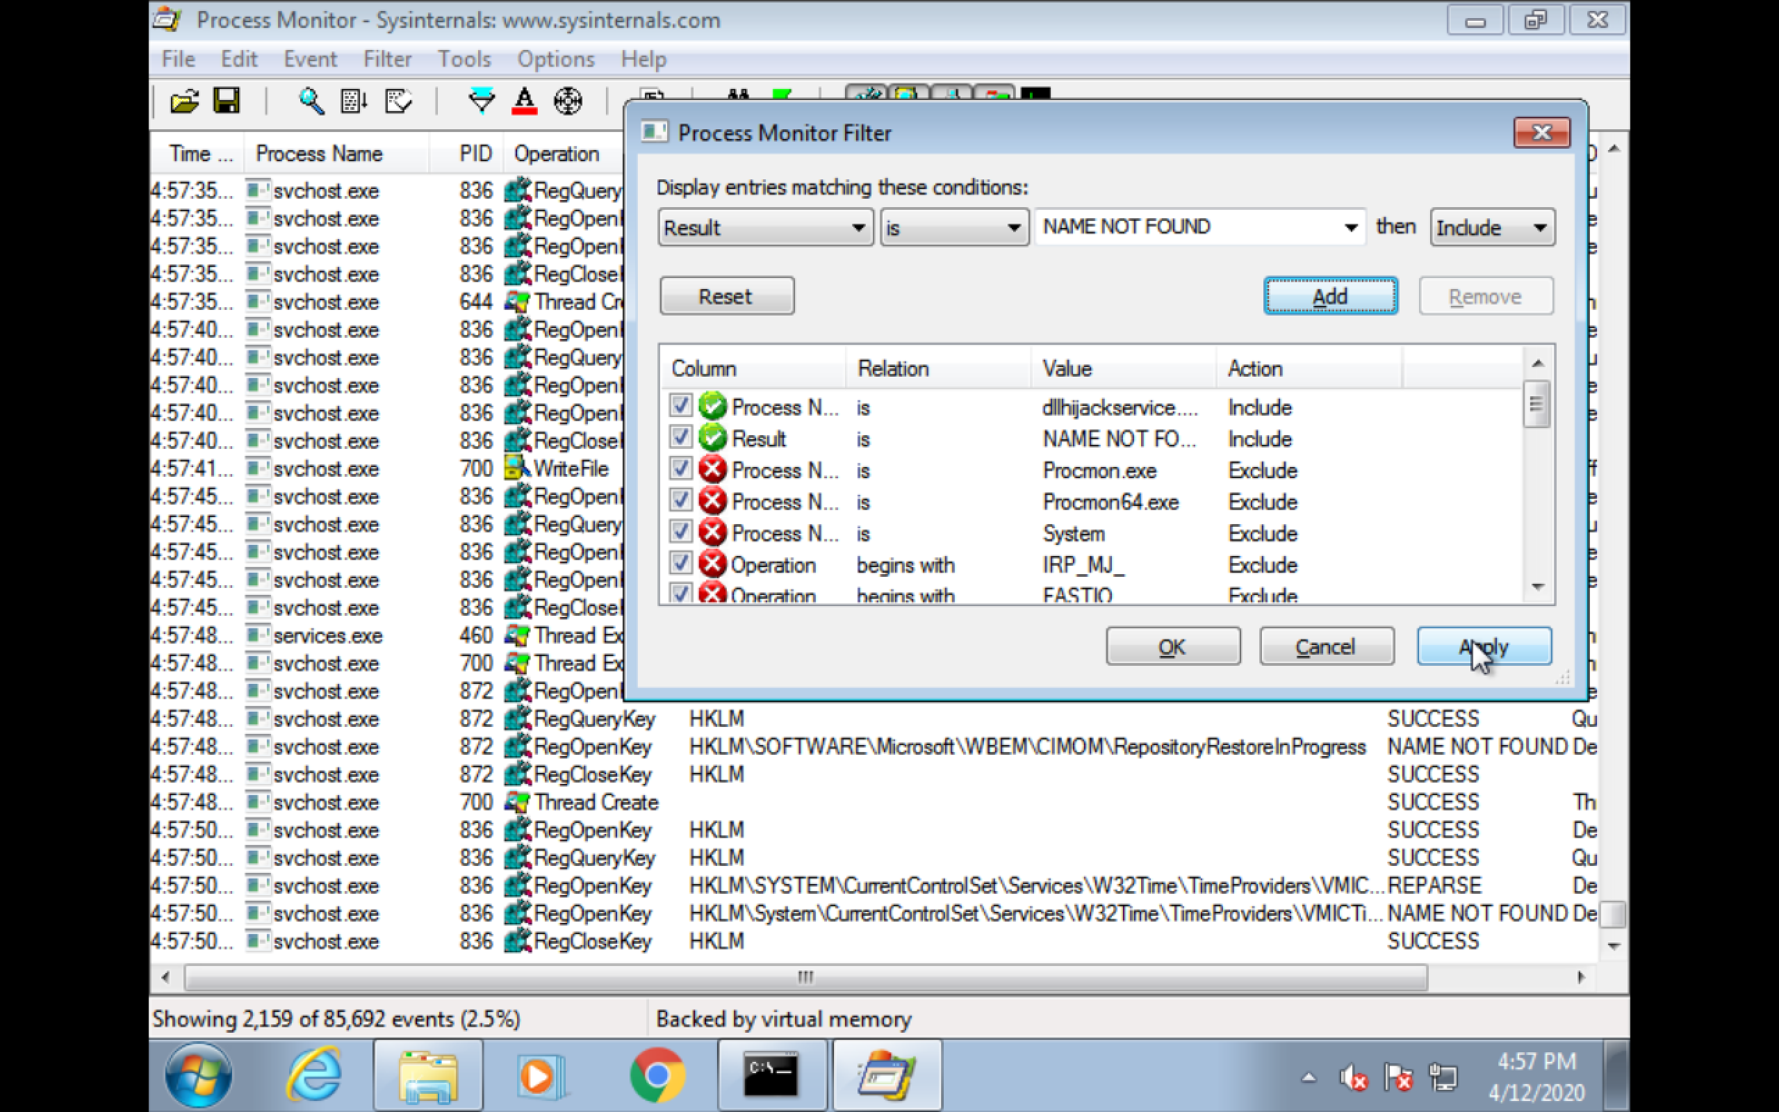Expand the NAME NOT FOUND value combo box
The width and height of the screenshot is (1779, 1112).
pos(1350,227)
